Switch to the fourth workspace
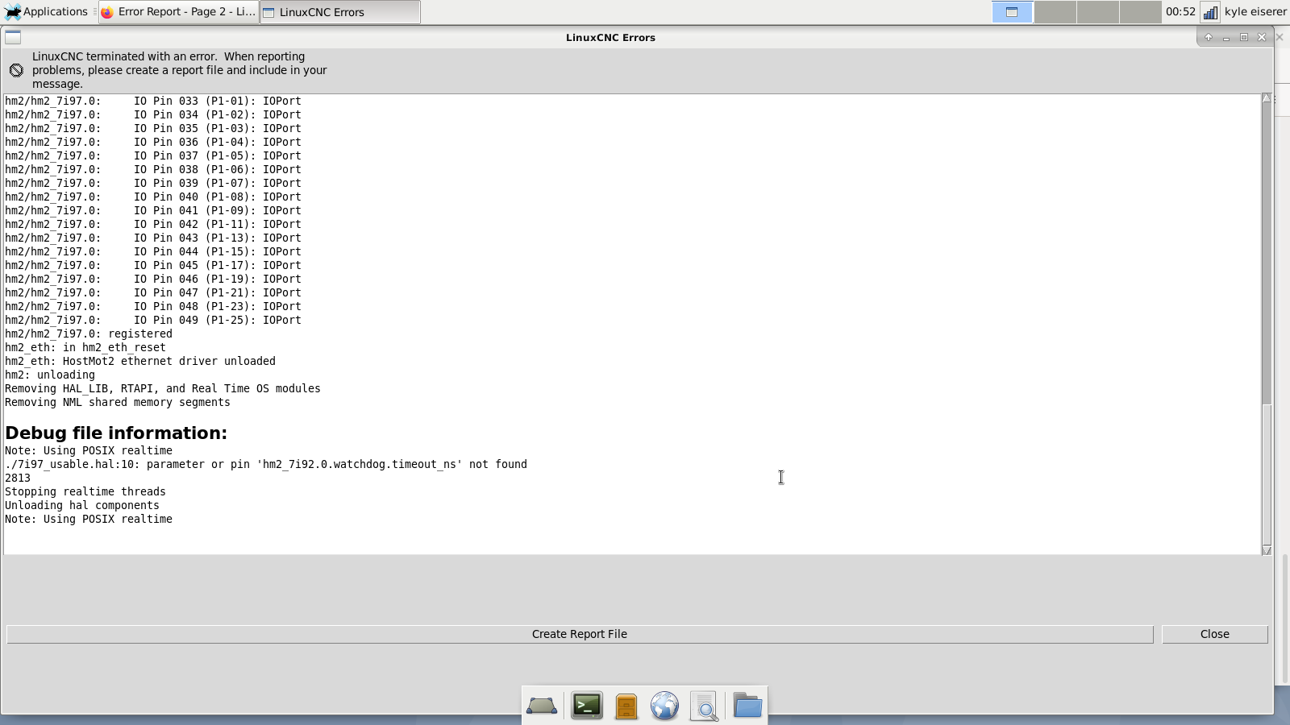 [x=1140, y=11]
